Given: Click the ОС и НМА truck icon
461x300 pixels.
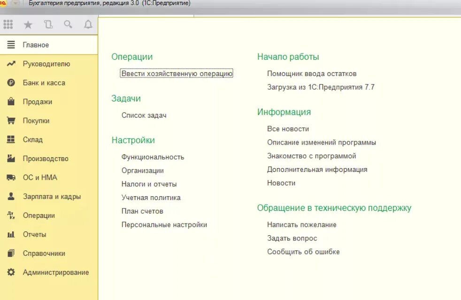Looking at the screenshot, I should (11, 177).
